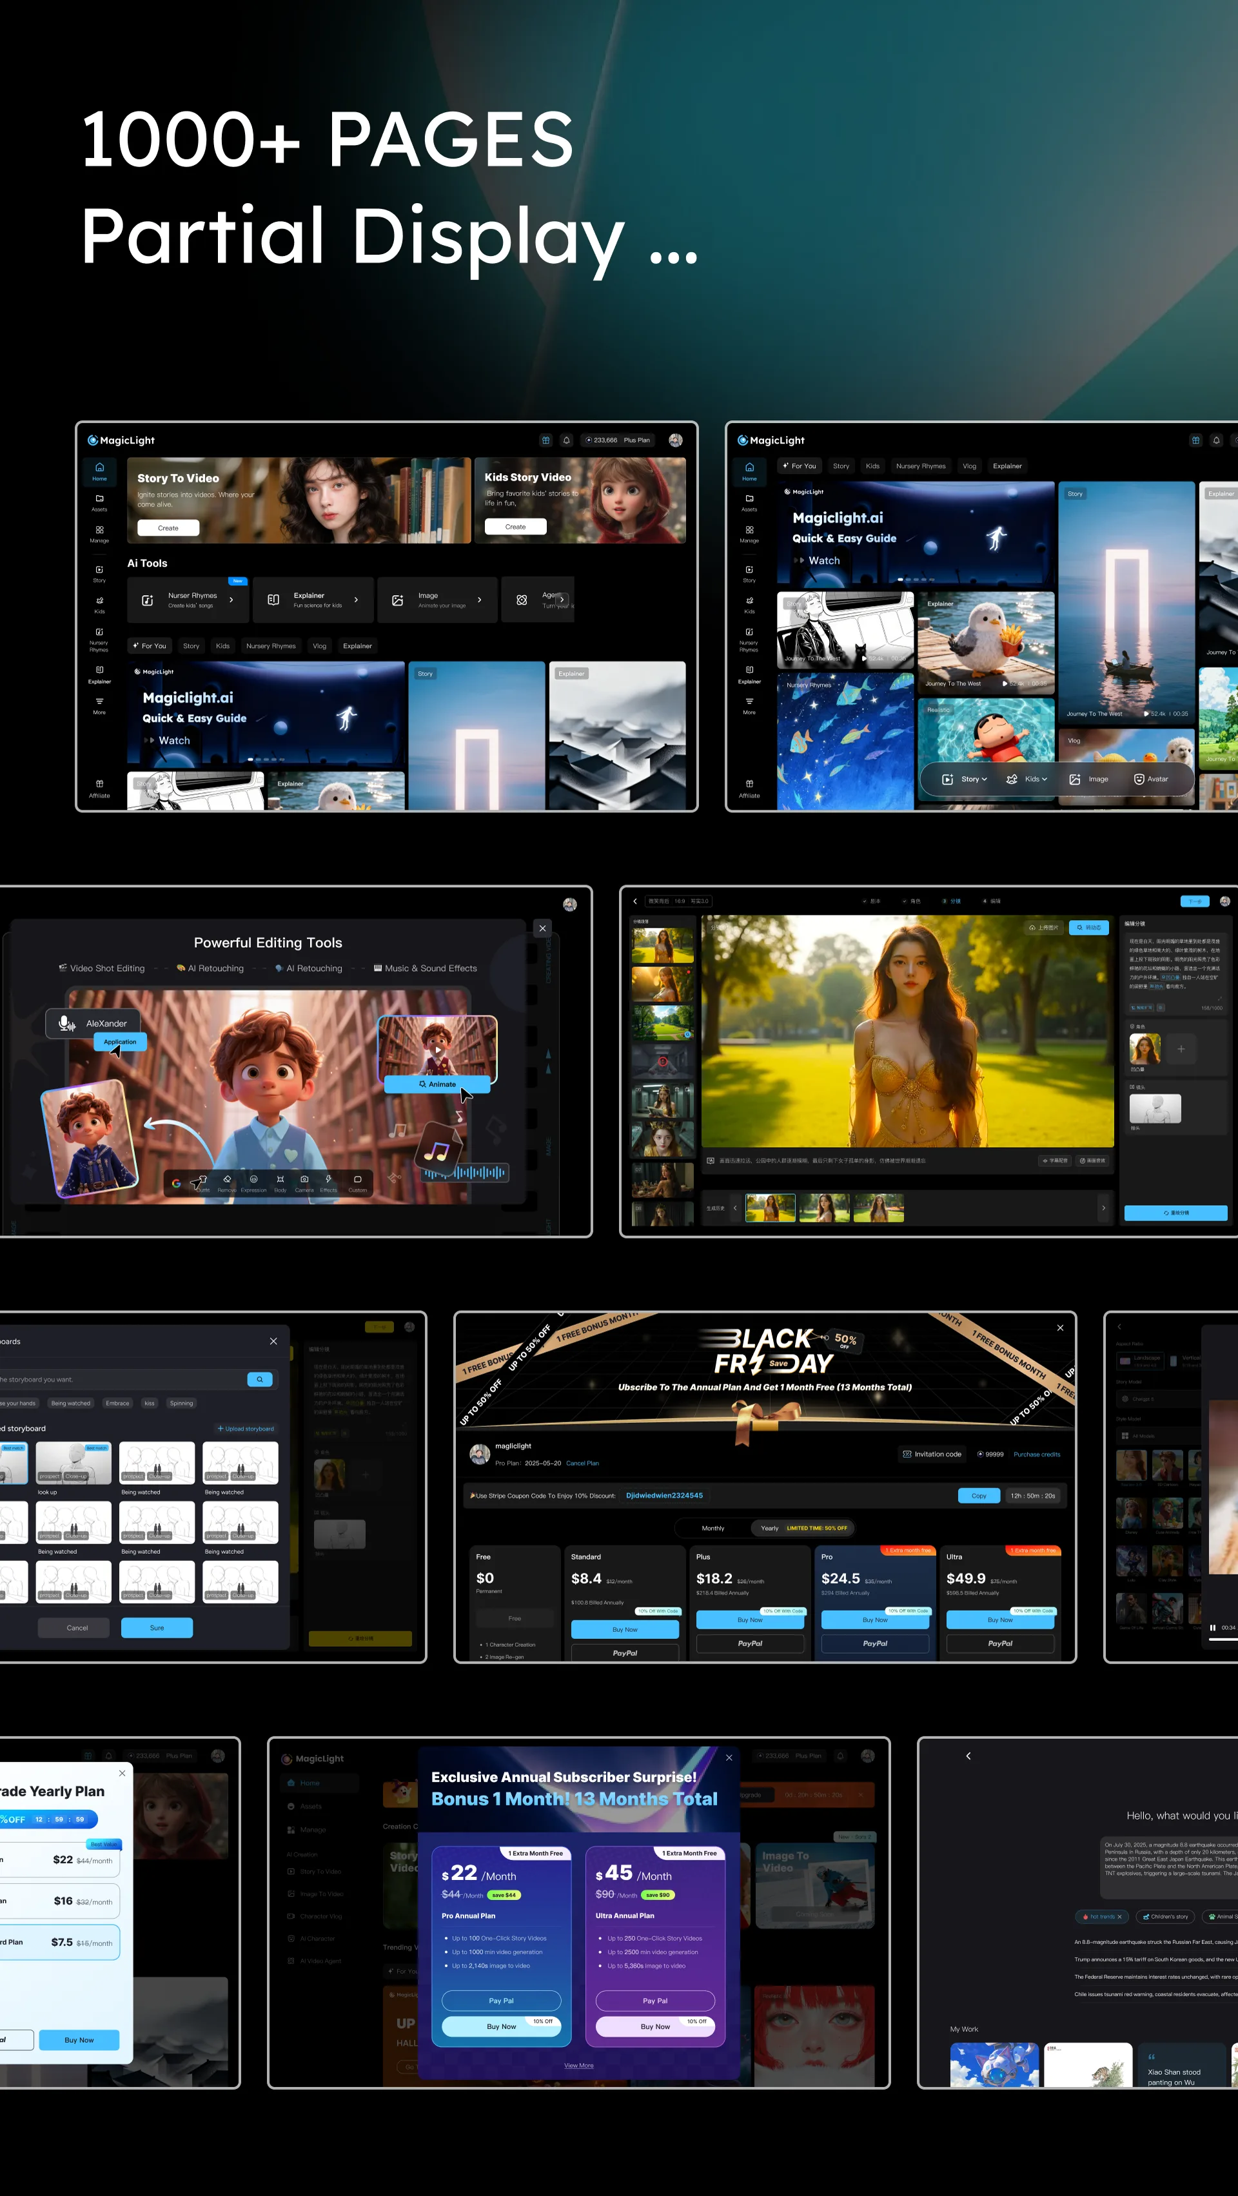The image size is (1238, 2196).
Task: Click the gift icon in the top-right gallery screen header
Action: click(1195, 440)
